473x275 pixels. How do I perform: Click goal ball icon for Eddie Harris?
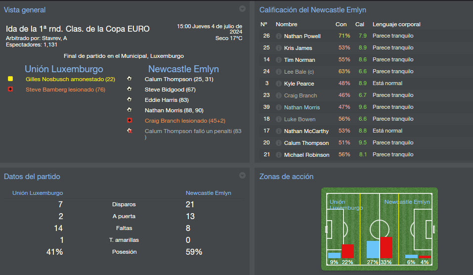click(x=129, y=99)
